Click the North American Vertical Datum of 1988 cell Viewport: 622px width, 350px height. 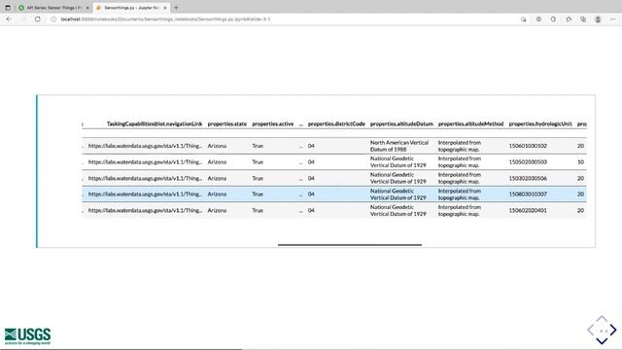point(399,146)
